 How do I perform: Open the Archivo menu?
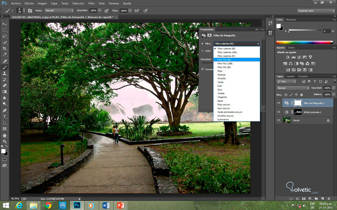click(16, 3)
